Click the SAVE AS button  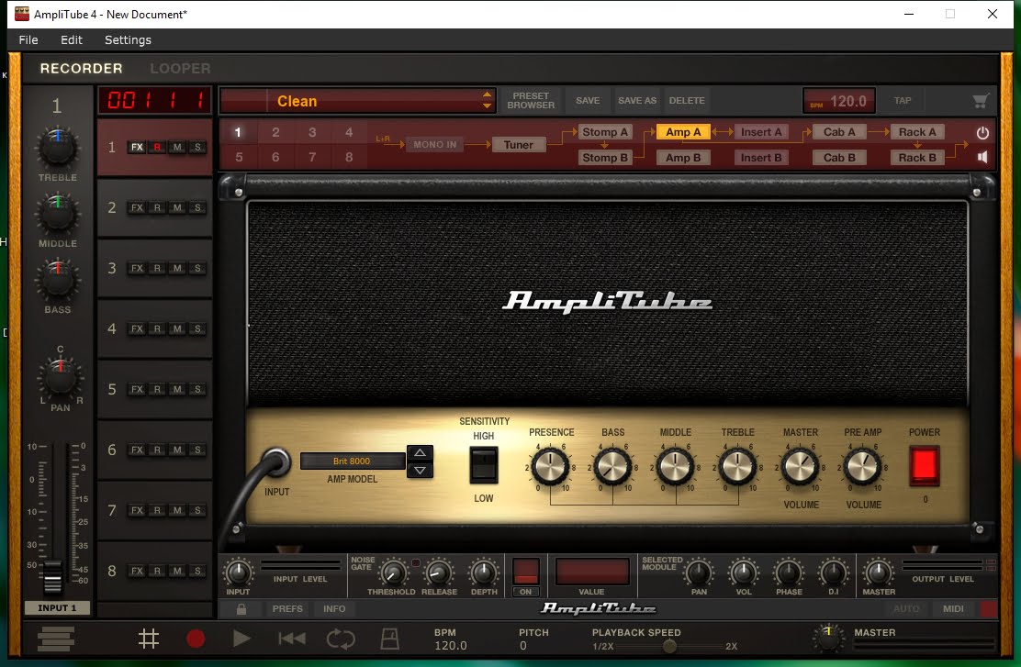(637, 101)
